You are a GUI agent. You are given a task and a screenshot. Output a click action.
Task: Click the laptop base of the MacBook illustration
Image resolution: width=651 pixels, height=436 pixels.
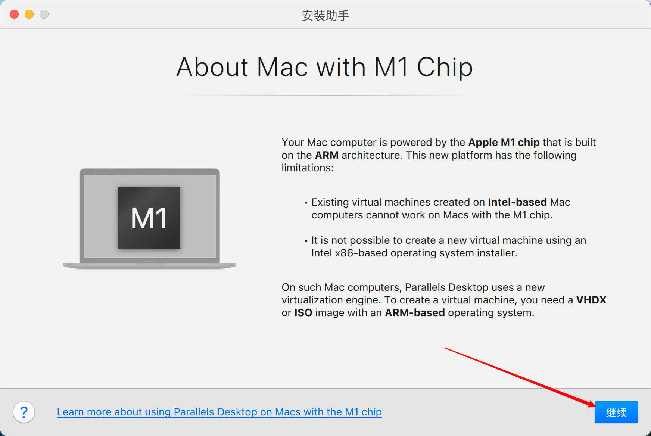150,265
